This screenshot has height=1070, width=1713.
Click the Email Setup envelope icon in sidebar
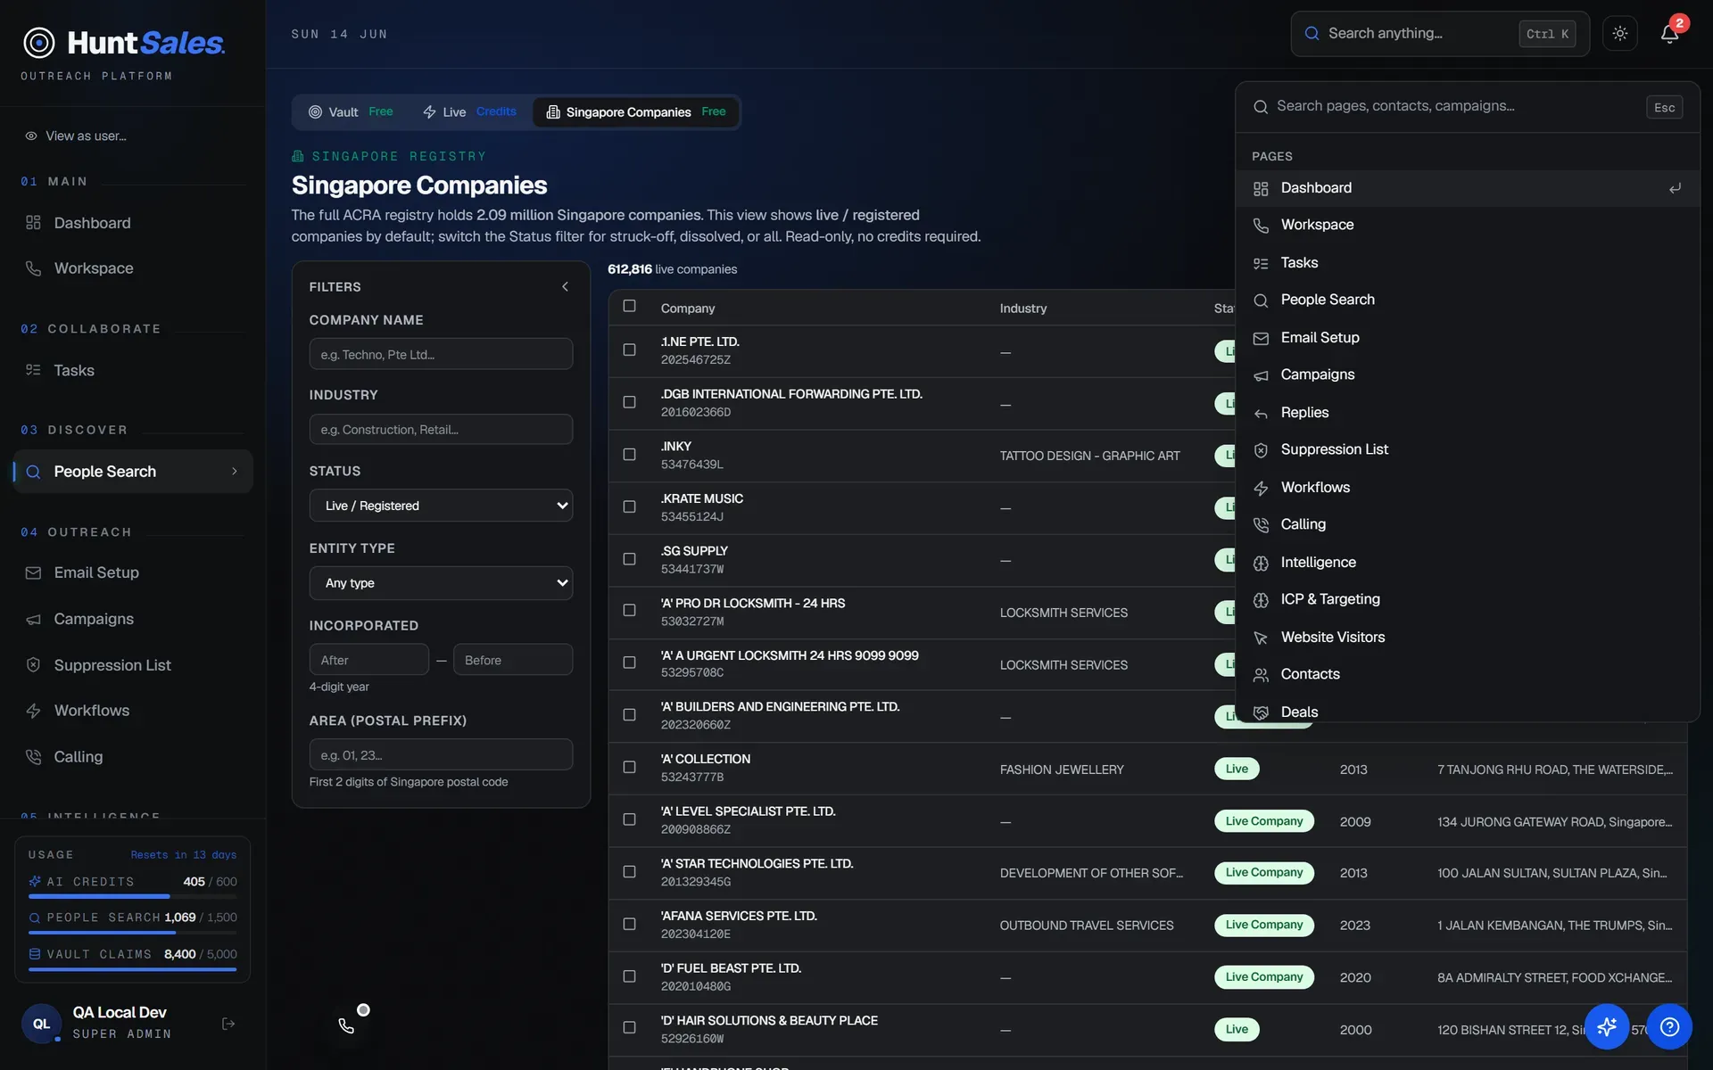pyautogui.click(x=33, y=572)
